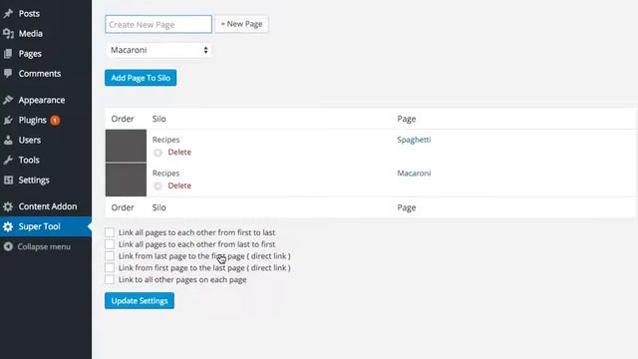
Task: Click the Plugins update count badge
Action: point(55,120)
